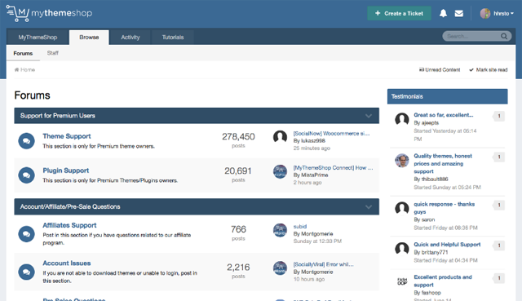Select the Browse tab

coord(89,38)
